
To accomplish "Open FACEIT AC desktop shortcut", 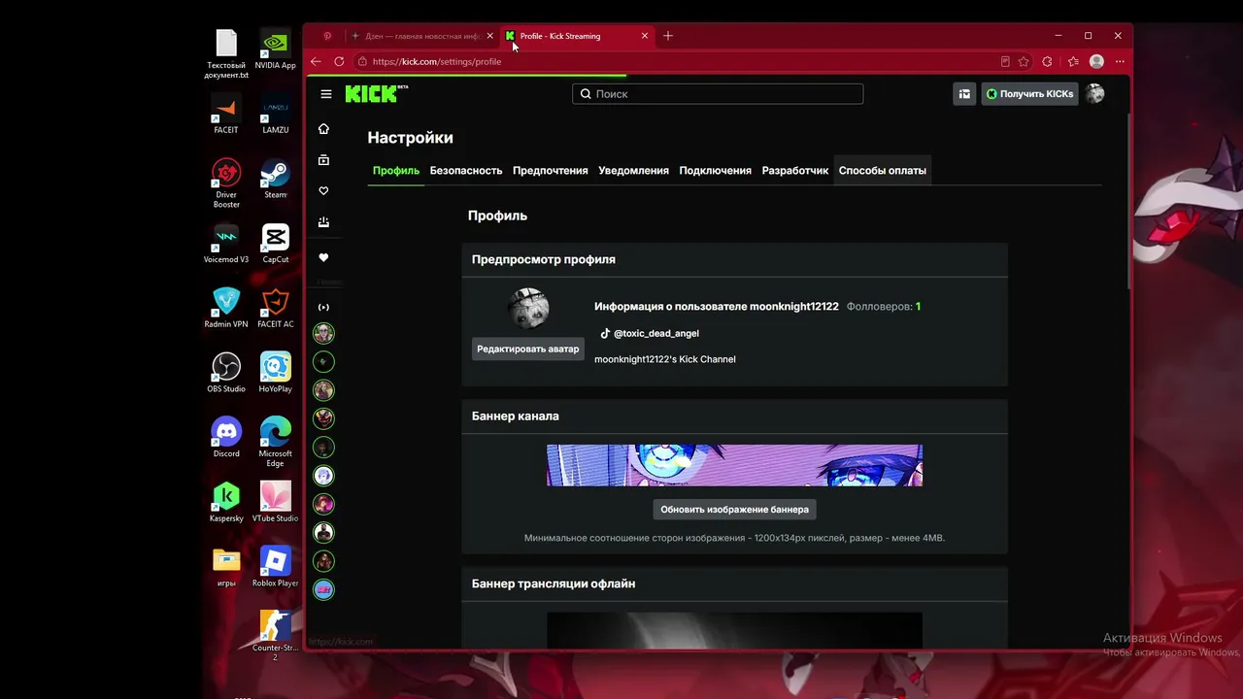I will pos(276,308).
